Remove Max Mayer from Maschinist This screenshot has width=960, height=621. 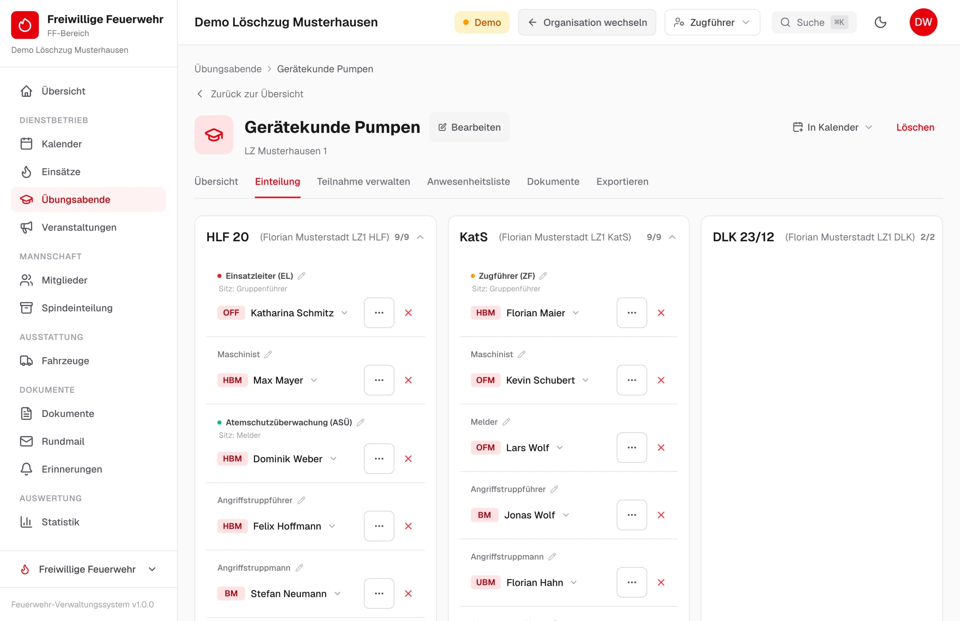(x=408, y=380)
